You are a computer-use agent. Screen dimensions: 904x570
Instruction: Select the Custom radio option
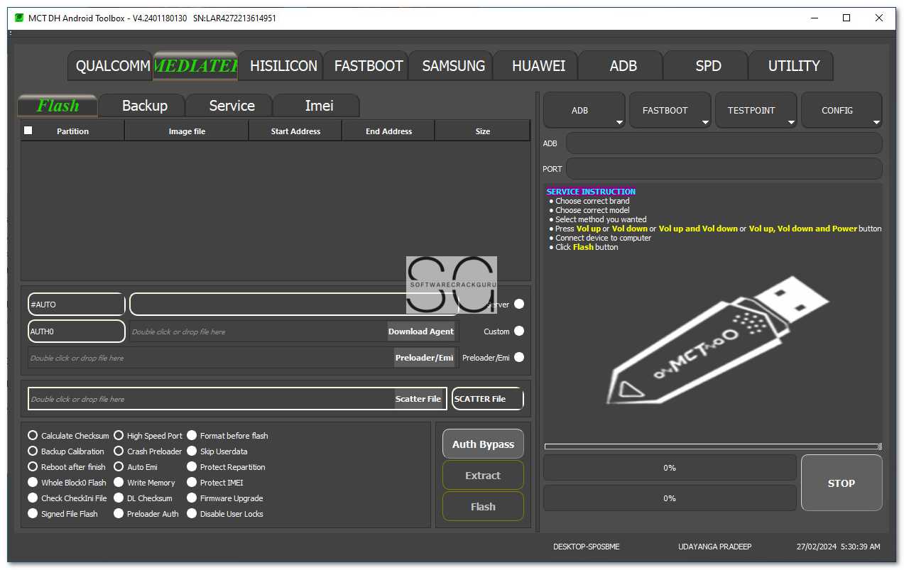coord(519,331)
